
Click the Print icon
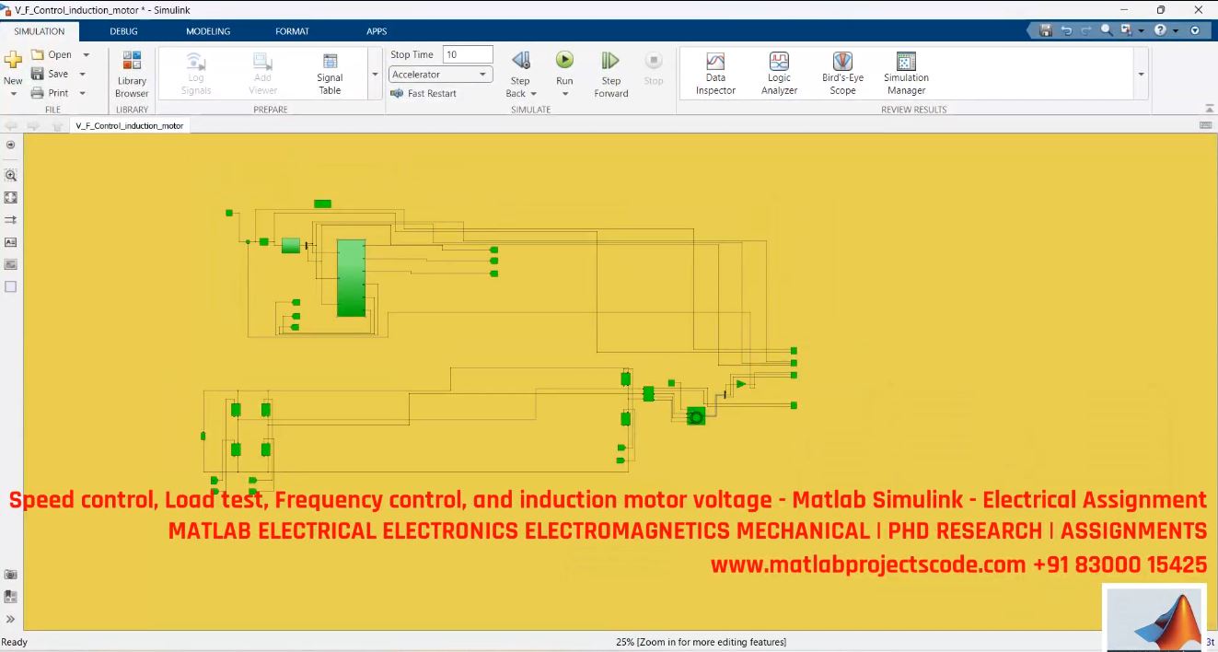pyautogui.click(x=38, y=93)
